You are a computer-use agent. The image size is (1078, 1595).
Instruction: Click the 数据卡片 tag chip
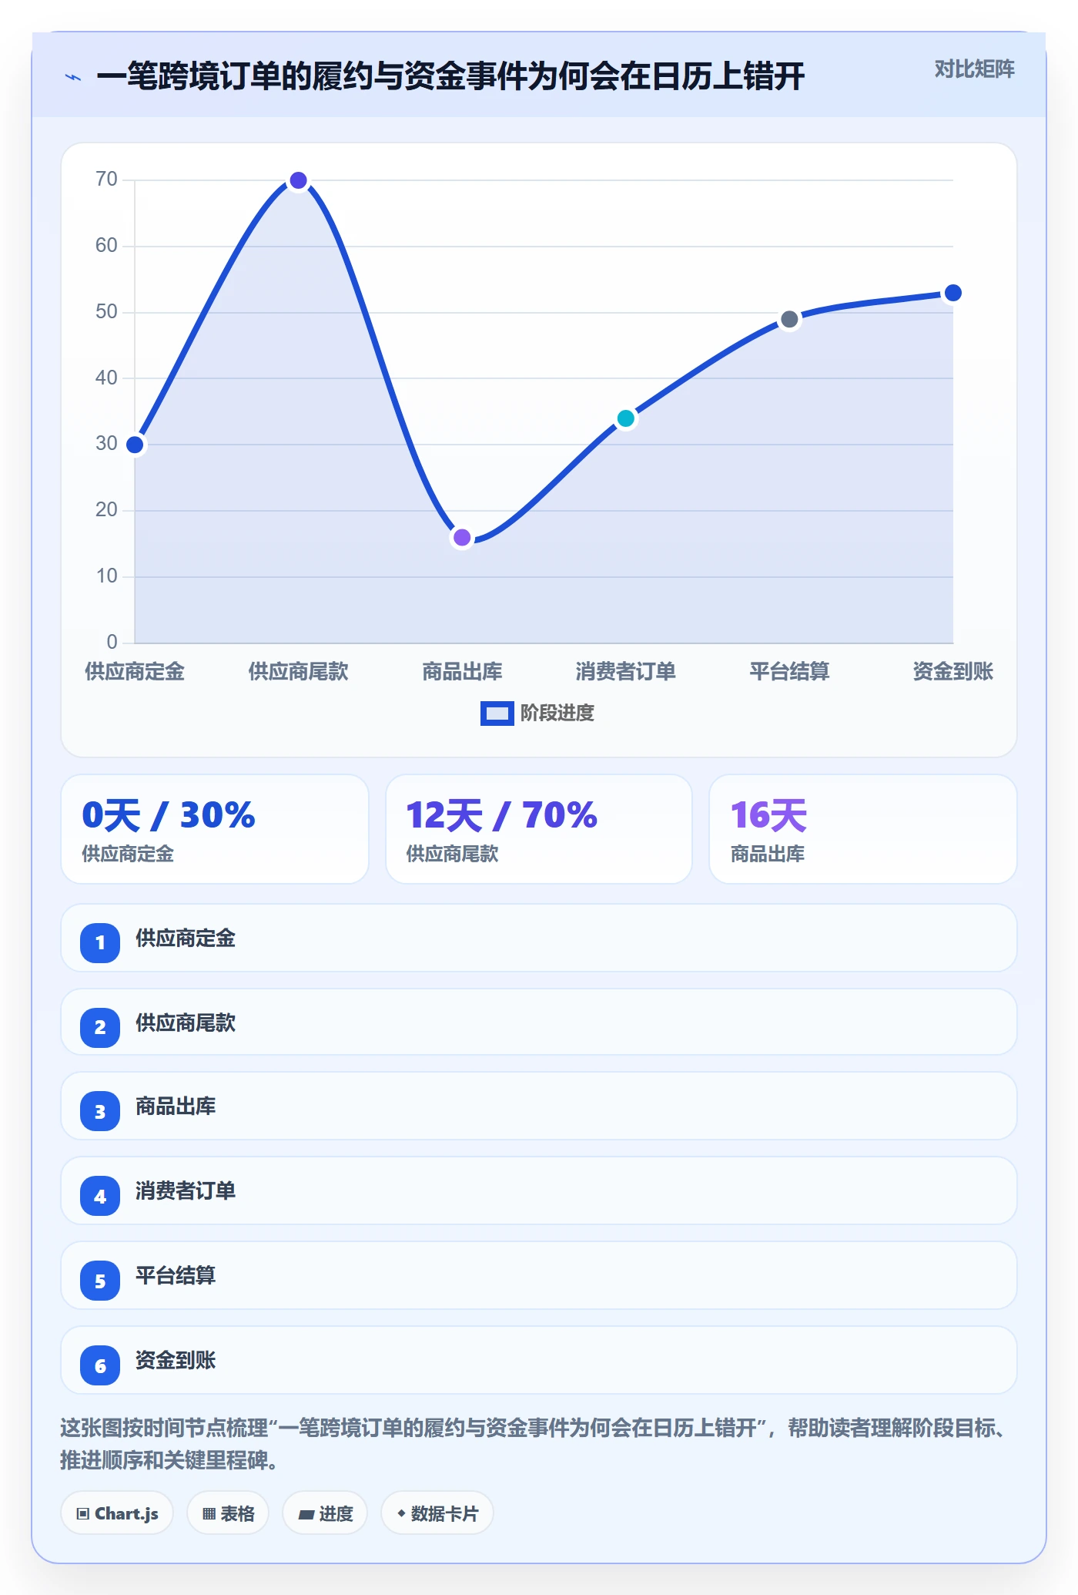pos(437,1513)
